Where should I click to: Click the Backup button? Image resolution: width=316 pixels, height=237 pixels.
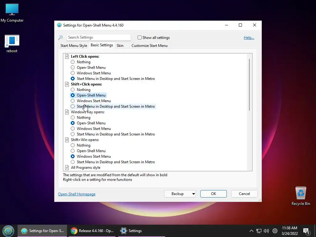tap(177, 194)
